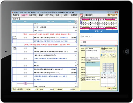133x103 pixels.
Task: Choose the 1. 削除 option
Action: pos(98,42)
